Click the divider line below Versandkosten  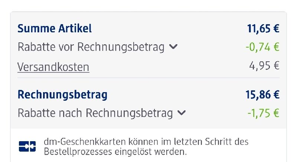(148, 78)
